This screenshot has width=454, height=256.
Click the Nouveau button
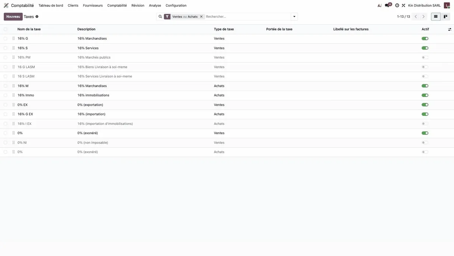coord(13,17)
